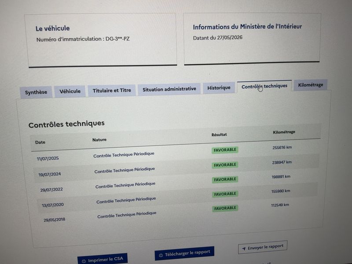Click the FAVORABLE badge for 13/07/2020

pyautogui.click(x=225, y=194)
